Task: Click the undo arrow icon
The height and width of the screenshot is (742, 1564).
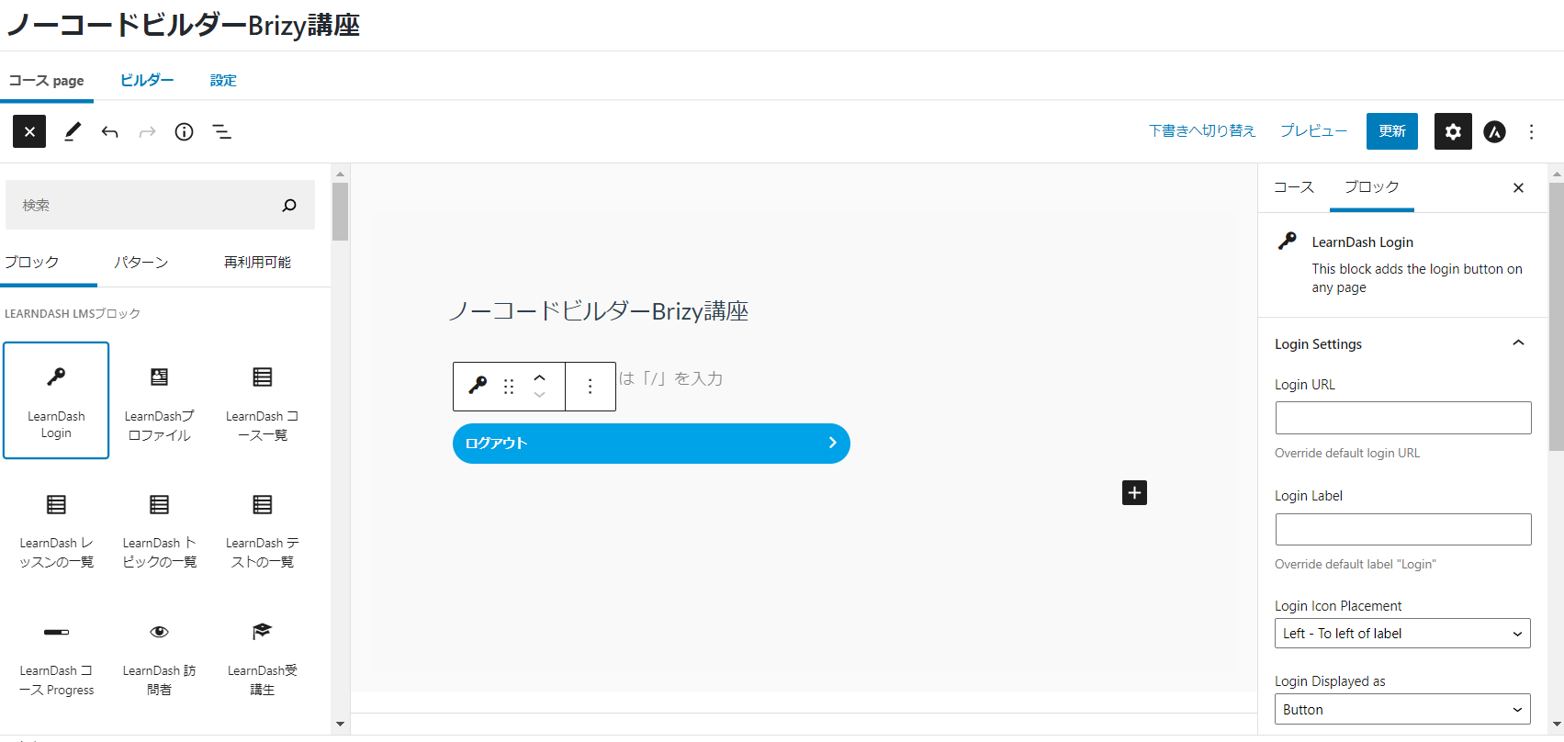Action: click(110, 132)
